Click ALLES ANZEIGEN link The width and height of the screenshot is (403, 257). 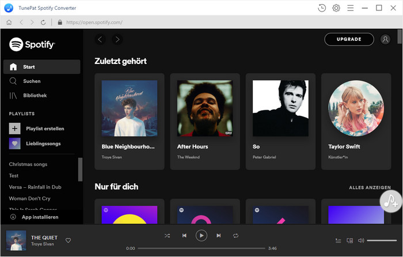coord(370,187)
